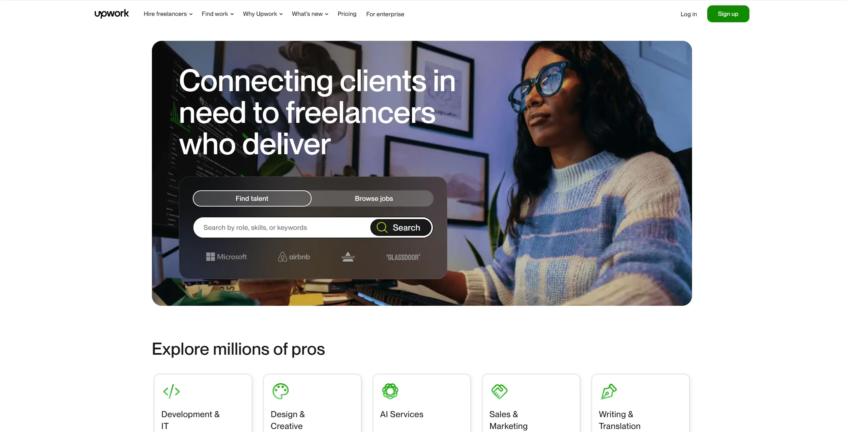This screenshot has height=432, width=847.
Task: Click the Log in link
Action: 689,14
